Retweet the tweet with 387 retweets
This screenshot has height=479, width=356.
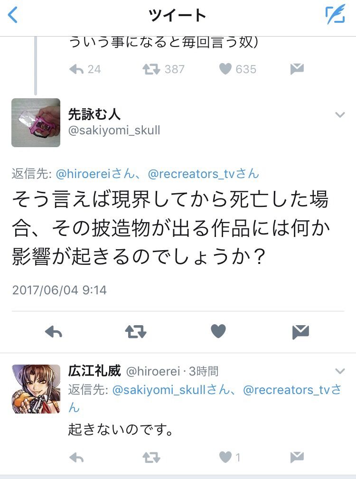151,69
